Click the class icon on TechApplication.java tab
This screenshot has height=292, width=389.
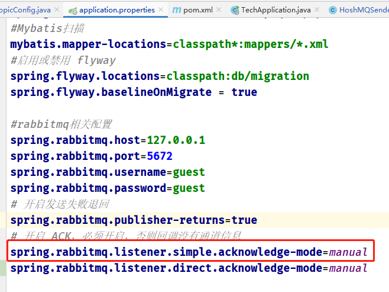tap(235, 10)
